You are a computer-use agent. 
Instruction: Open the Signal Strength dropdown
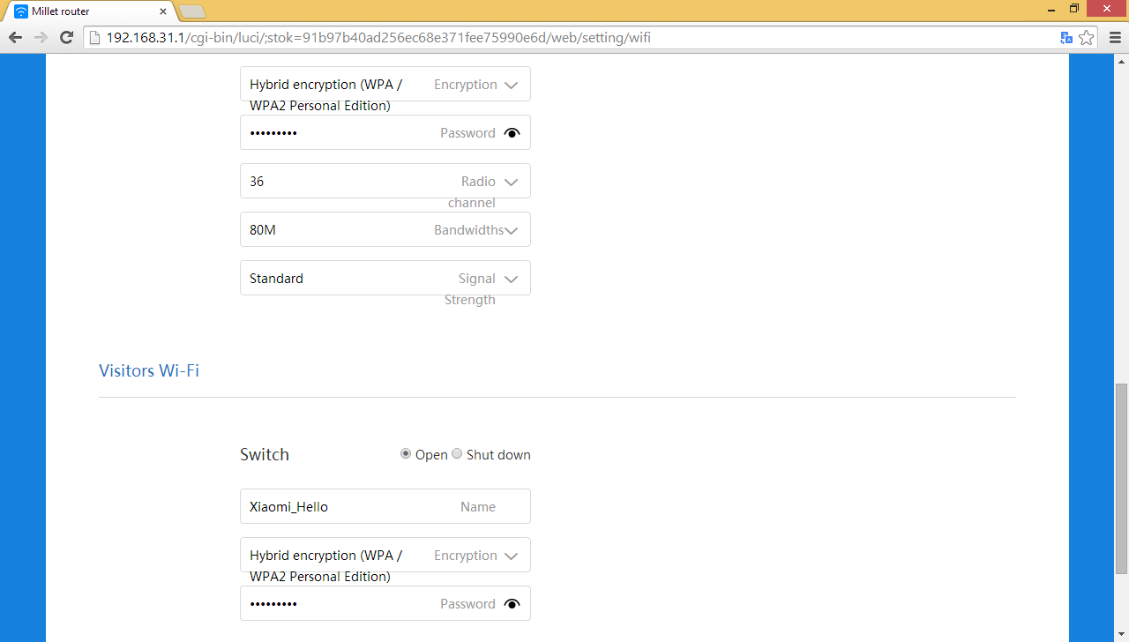385,278
